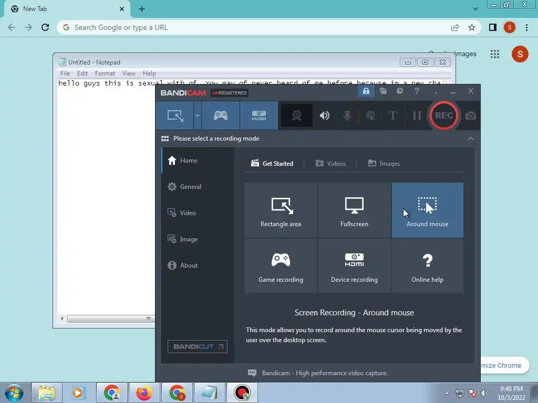Open Online help tile

pos(427,266)
